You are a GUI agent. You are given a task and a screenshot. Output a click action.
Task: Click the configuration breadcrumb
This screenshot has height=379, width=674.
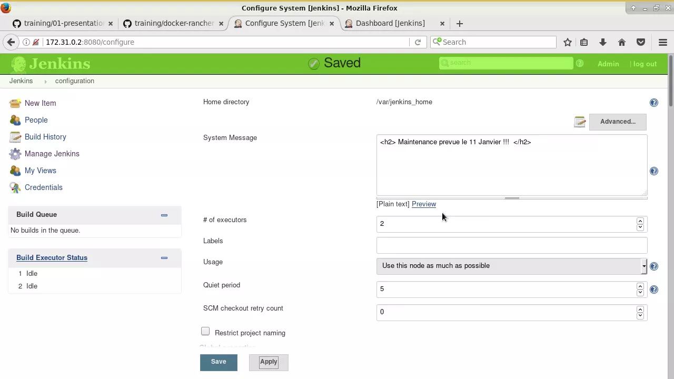[x=74, y=81]
